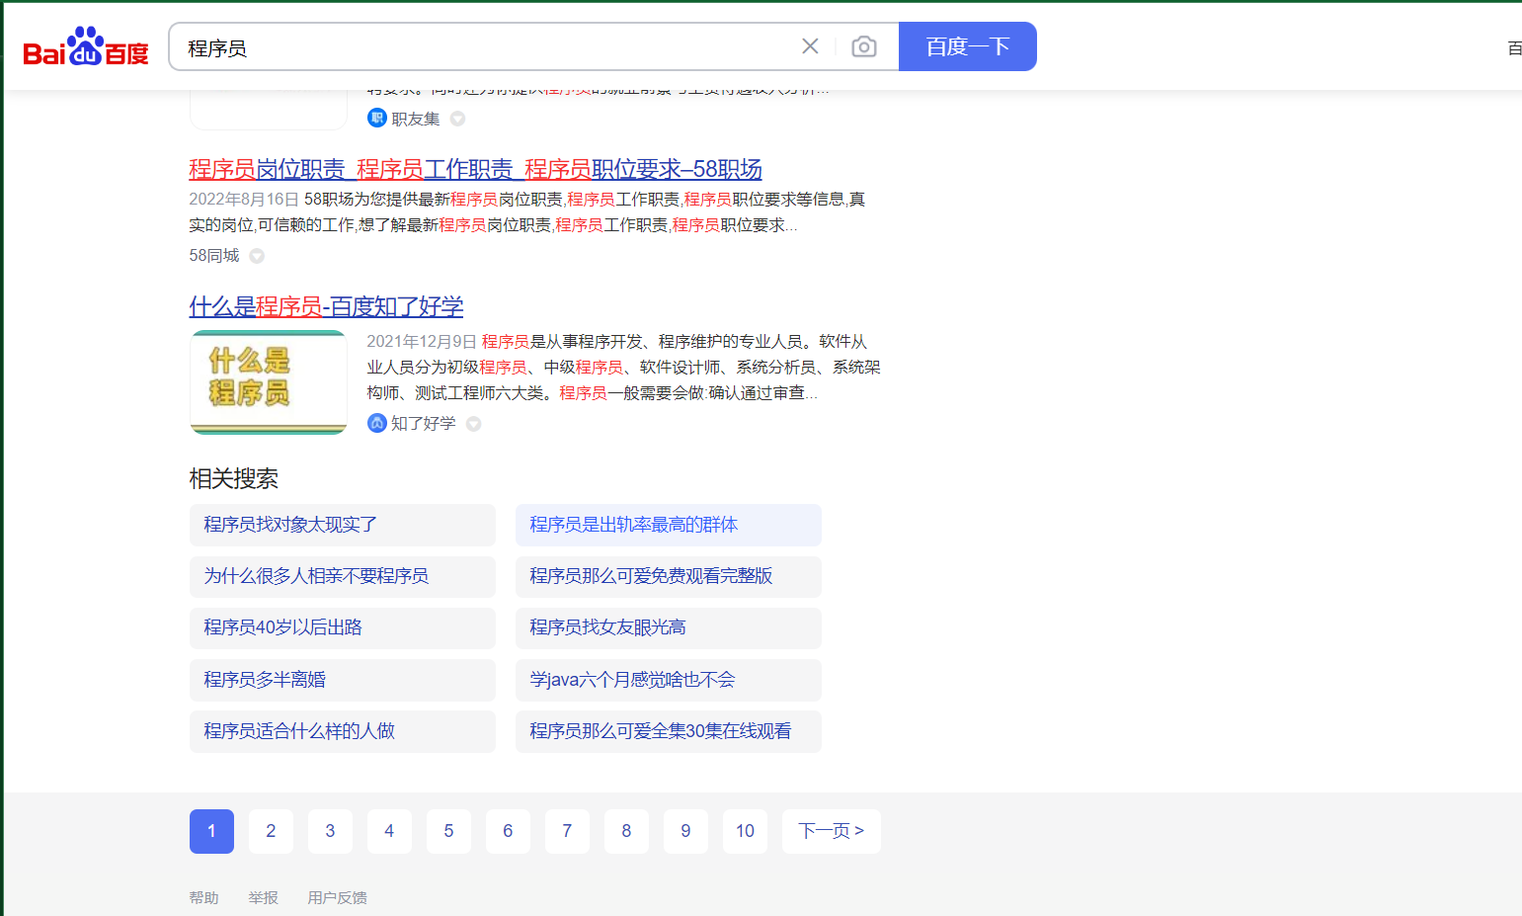Go to results page 8

click(x=626, y=831)
